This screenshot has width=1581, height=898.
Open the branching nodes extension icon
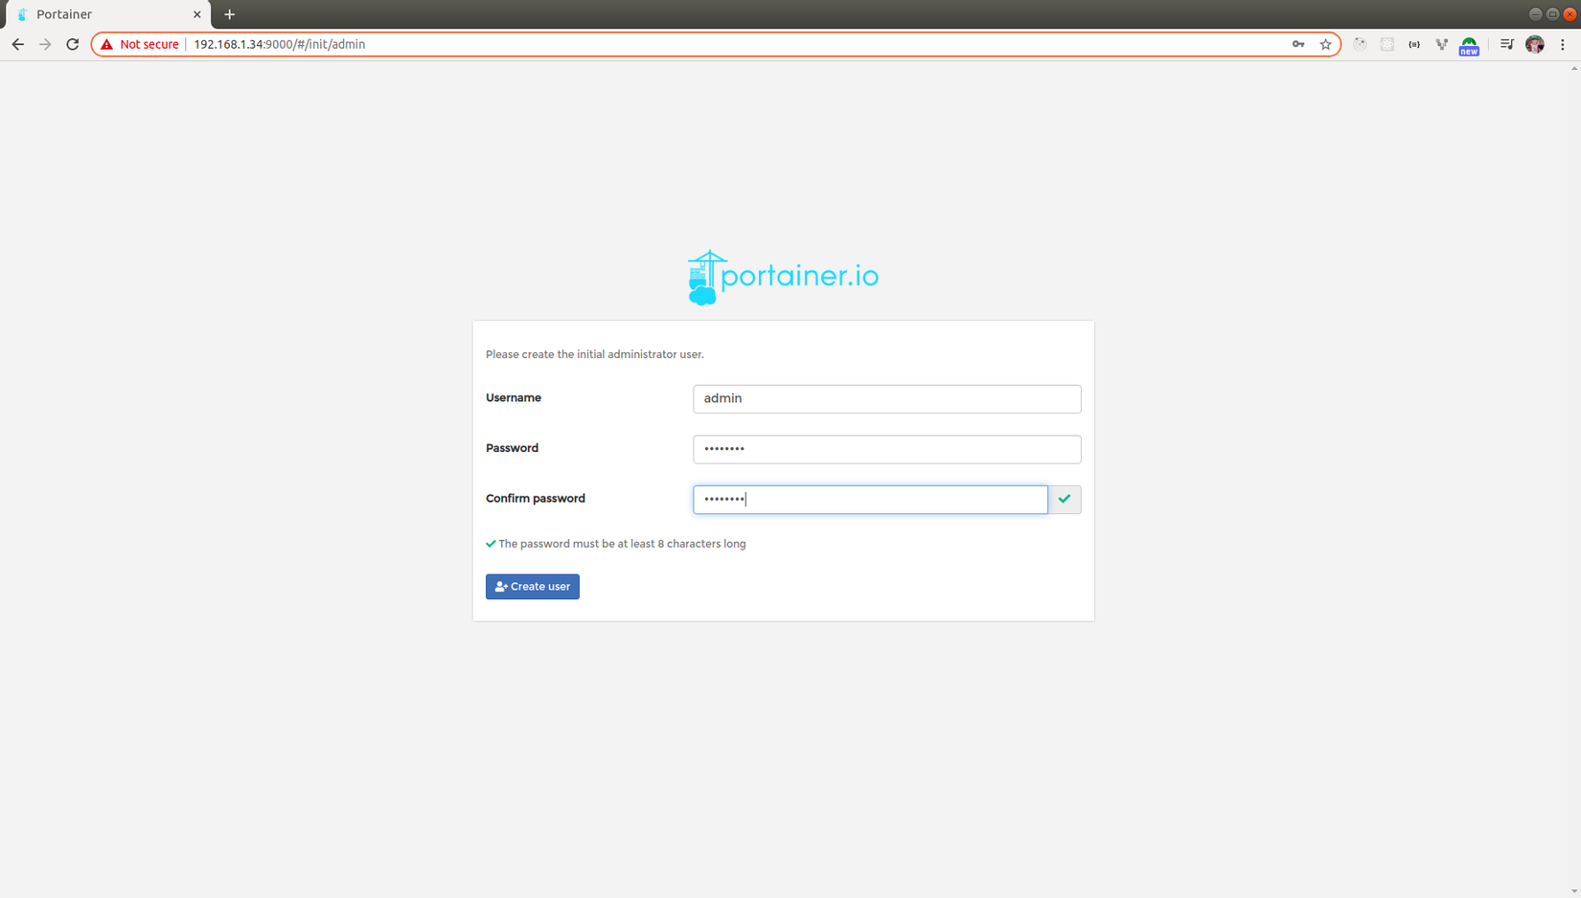[1442, 44]
